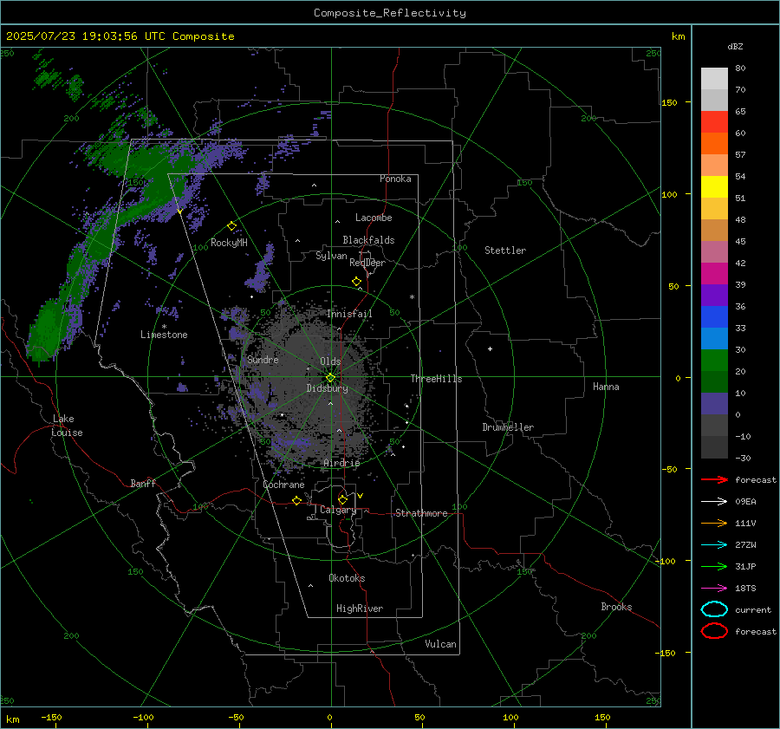Click the royal blue 36 dBZ swatch
This screenshot has height=729, width=780.
pyautogui.click(x=714, y=316)
